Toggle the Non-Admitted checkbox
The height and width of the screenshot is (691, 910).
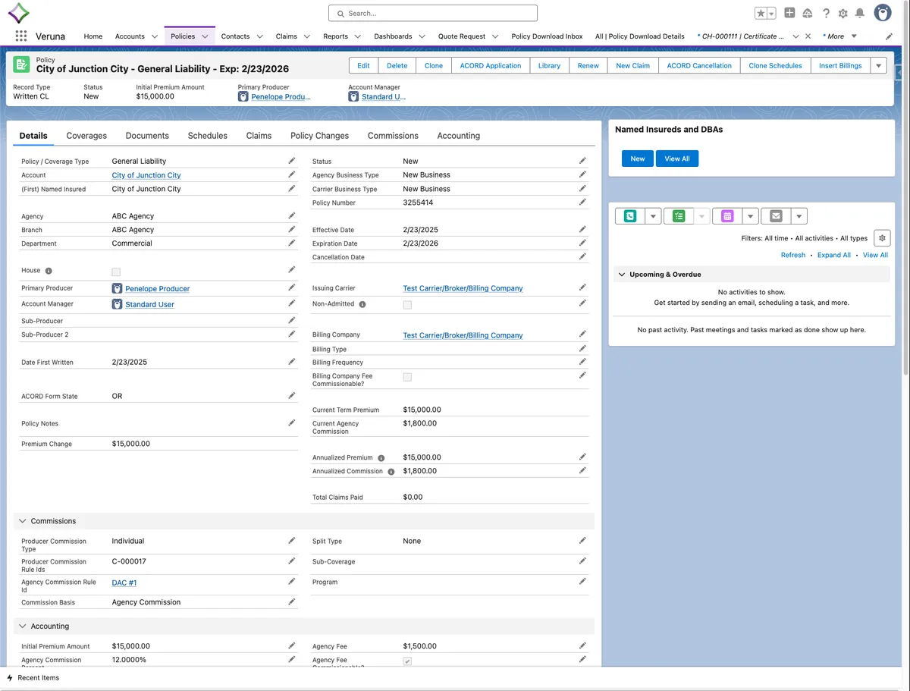point(407,305)
